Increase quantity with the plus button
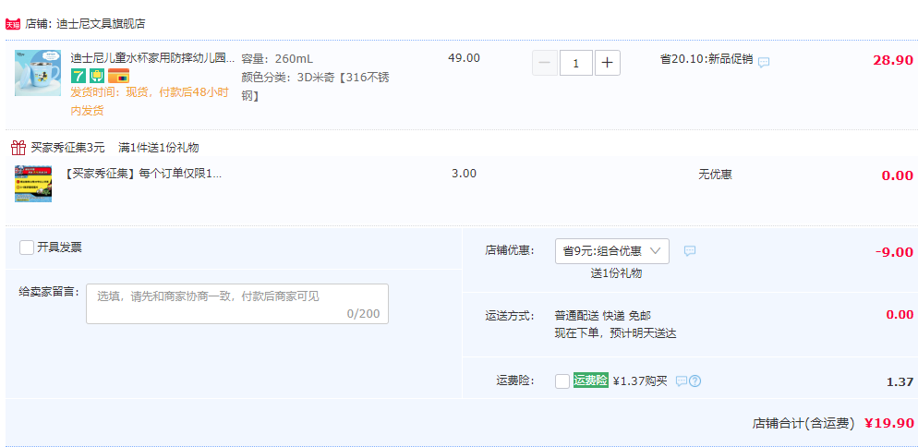 [607, 63]
